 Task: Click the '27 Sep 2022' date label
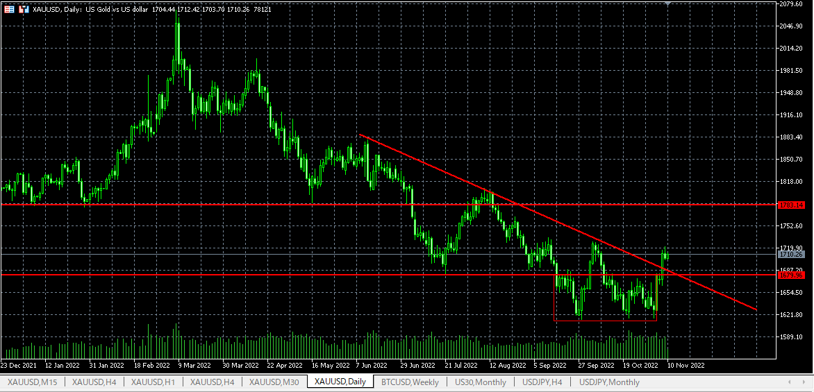tap(597, 365)
